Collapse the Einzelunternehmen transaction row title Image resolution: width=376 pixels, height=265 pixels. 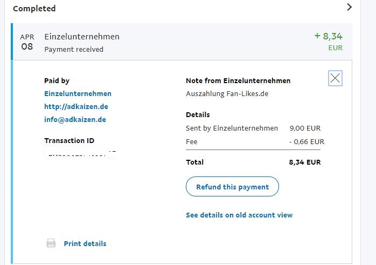click(82, 37)
